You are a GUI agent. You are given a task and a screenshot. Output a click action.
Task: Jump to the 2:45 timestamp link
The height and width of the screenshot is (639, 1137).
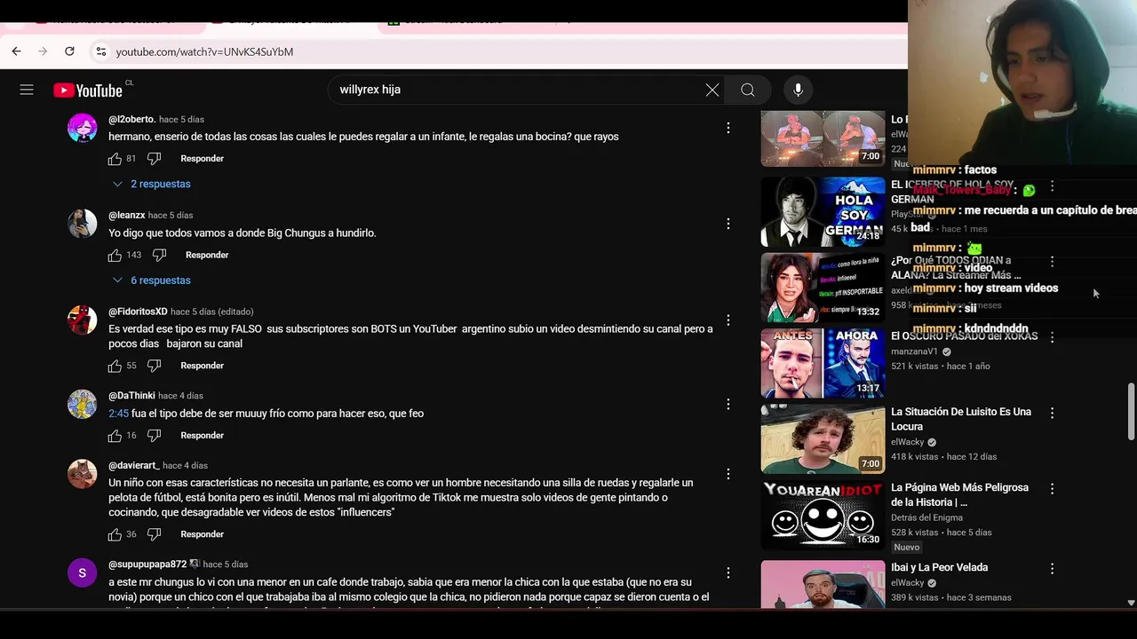(119, 414)
